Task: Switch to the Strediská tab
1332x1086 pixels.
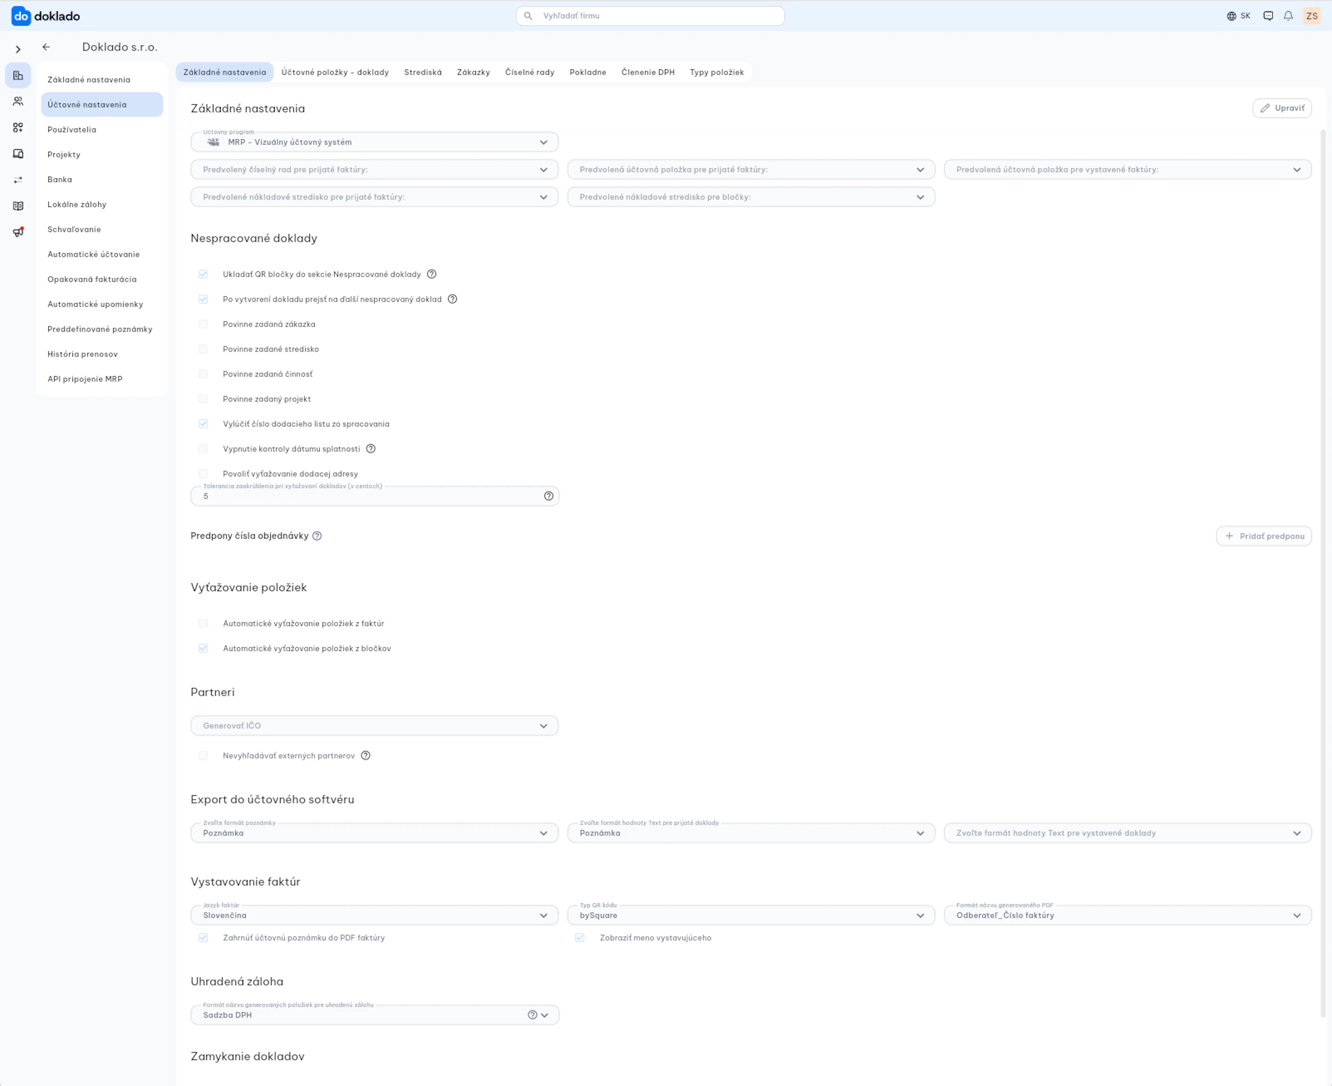Action: click(422, 72)
